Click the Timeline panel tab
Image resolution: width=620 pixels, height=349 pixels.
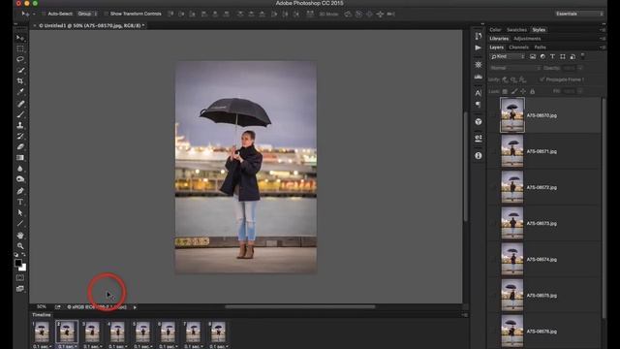pyautogui.click(x=42, y=315)
